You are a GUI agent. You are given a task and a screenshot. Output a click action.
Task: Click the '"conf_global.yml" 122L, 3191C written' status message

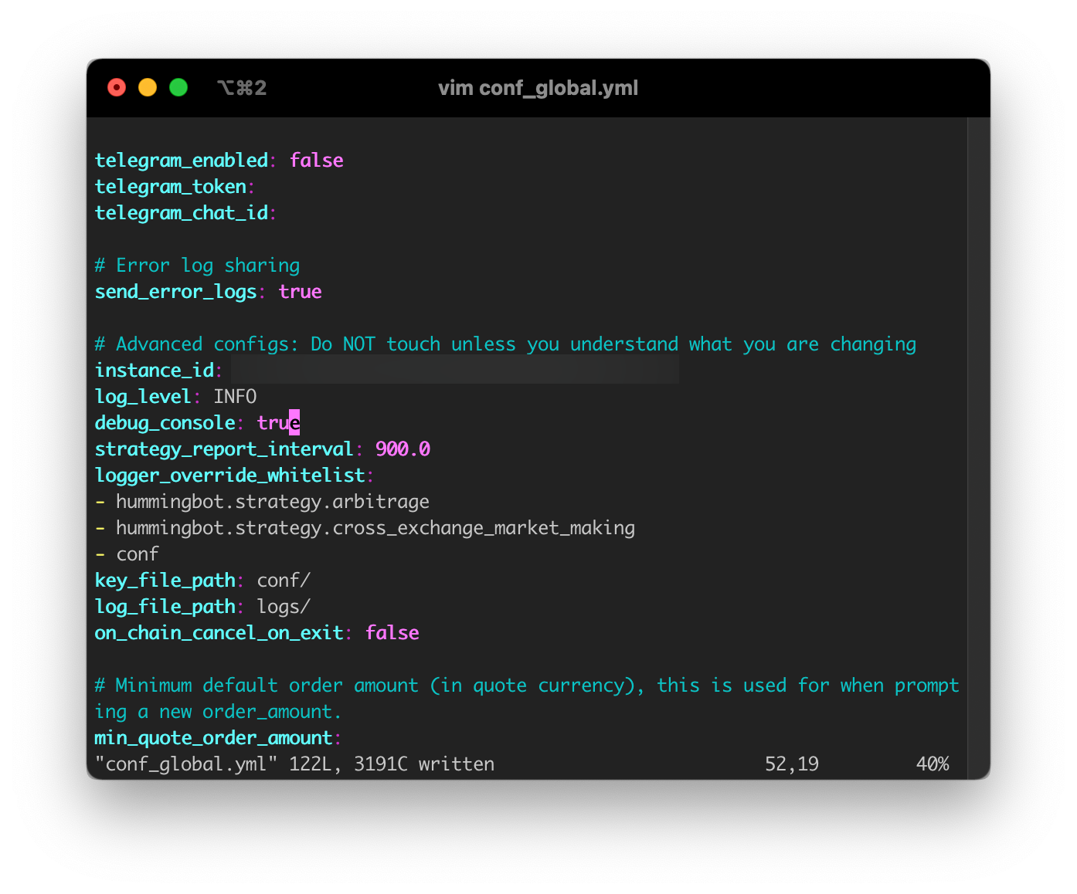(294, 764)
